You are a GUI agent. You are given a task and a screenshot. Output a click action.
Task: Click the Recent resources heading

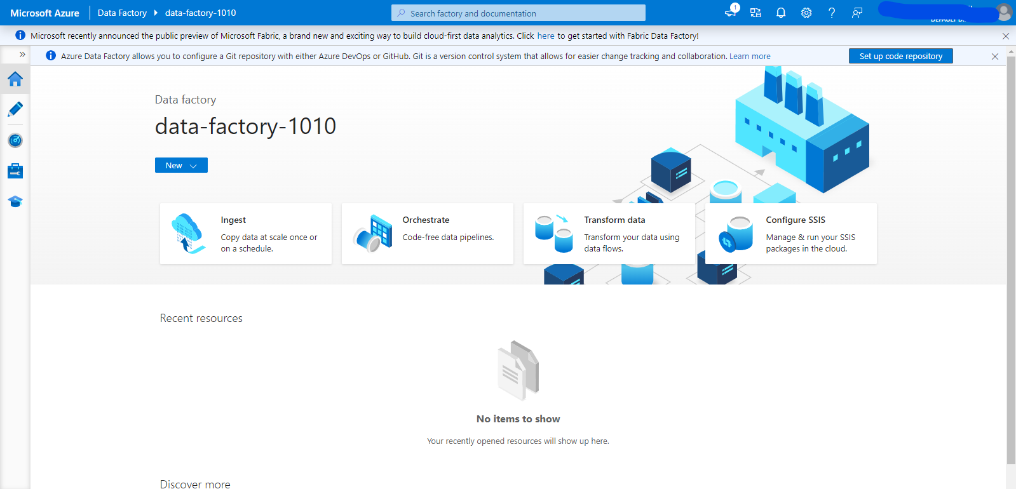(x=201, y=318)
